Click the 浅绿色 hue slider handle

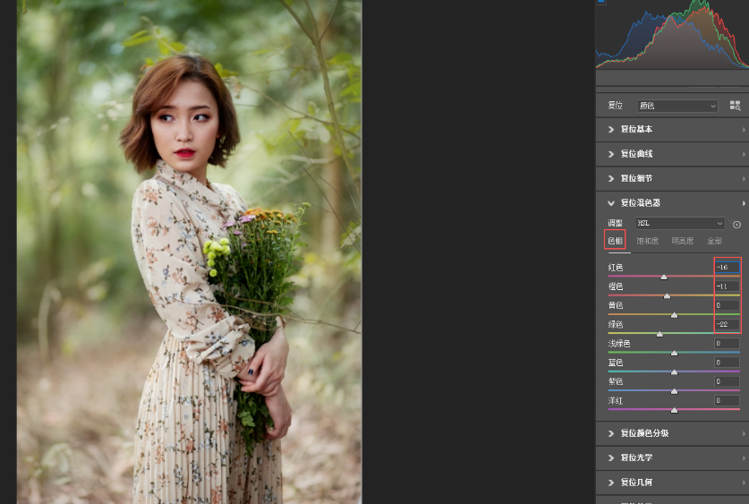[x=674, y=354]
